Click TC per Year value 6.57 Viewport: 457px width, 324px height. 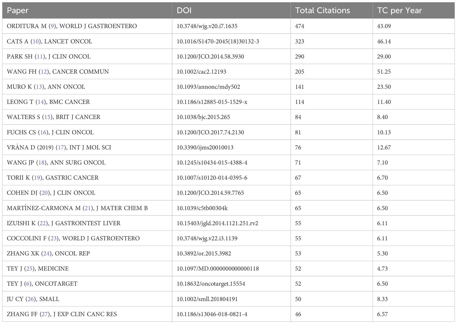coord(383,314)
